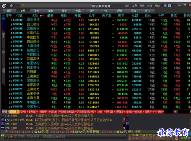Switch to the 港股 tab
This screenshot has height=141, width=191.
pos(37,11)
